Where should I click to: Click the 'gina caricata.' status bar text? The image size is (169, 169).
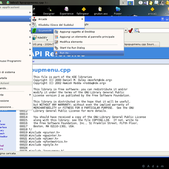click(x=8, y=153)
